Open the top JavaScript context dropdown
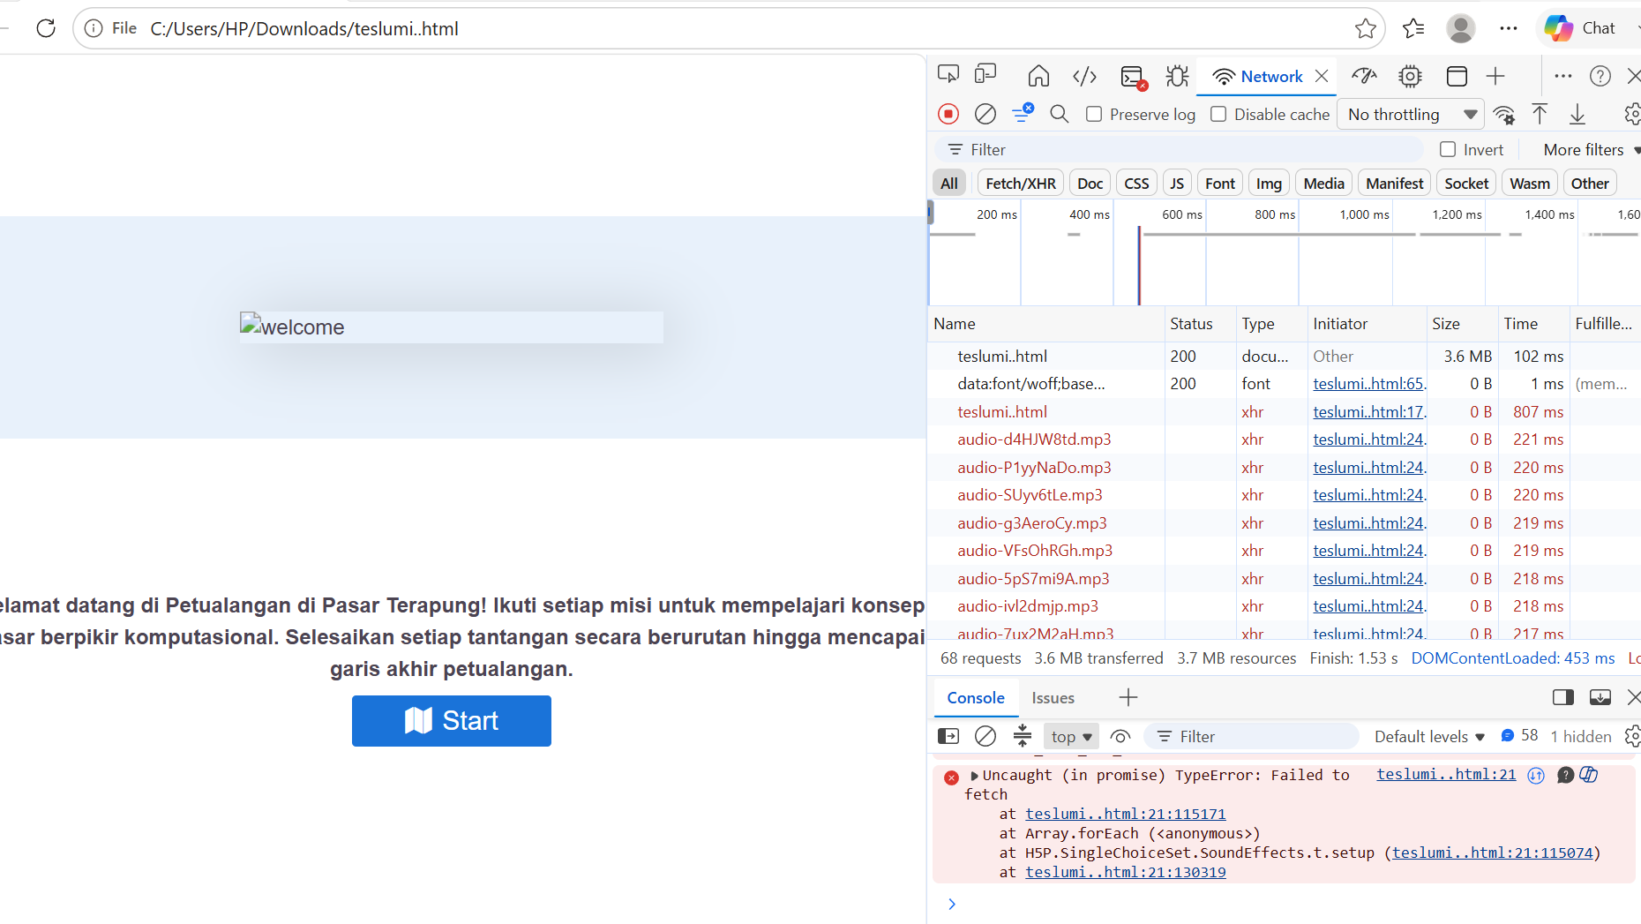The height and width of the screenshot is (924, 1641). [x=1071, y=737]
